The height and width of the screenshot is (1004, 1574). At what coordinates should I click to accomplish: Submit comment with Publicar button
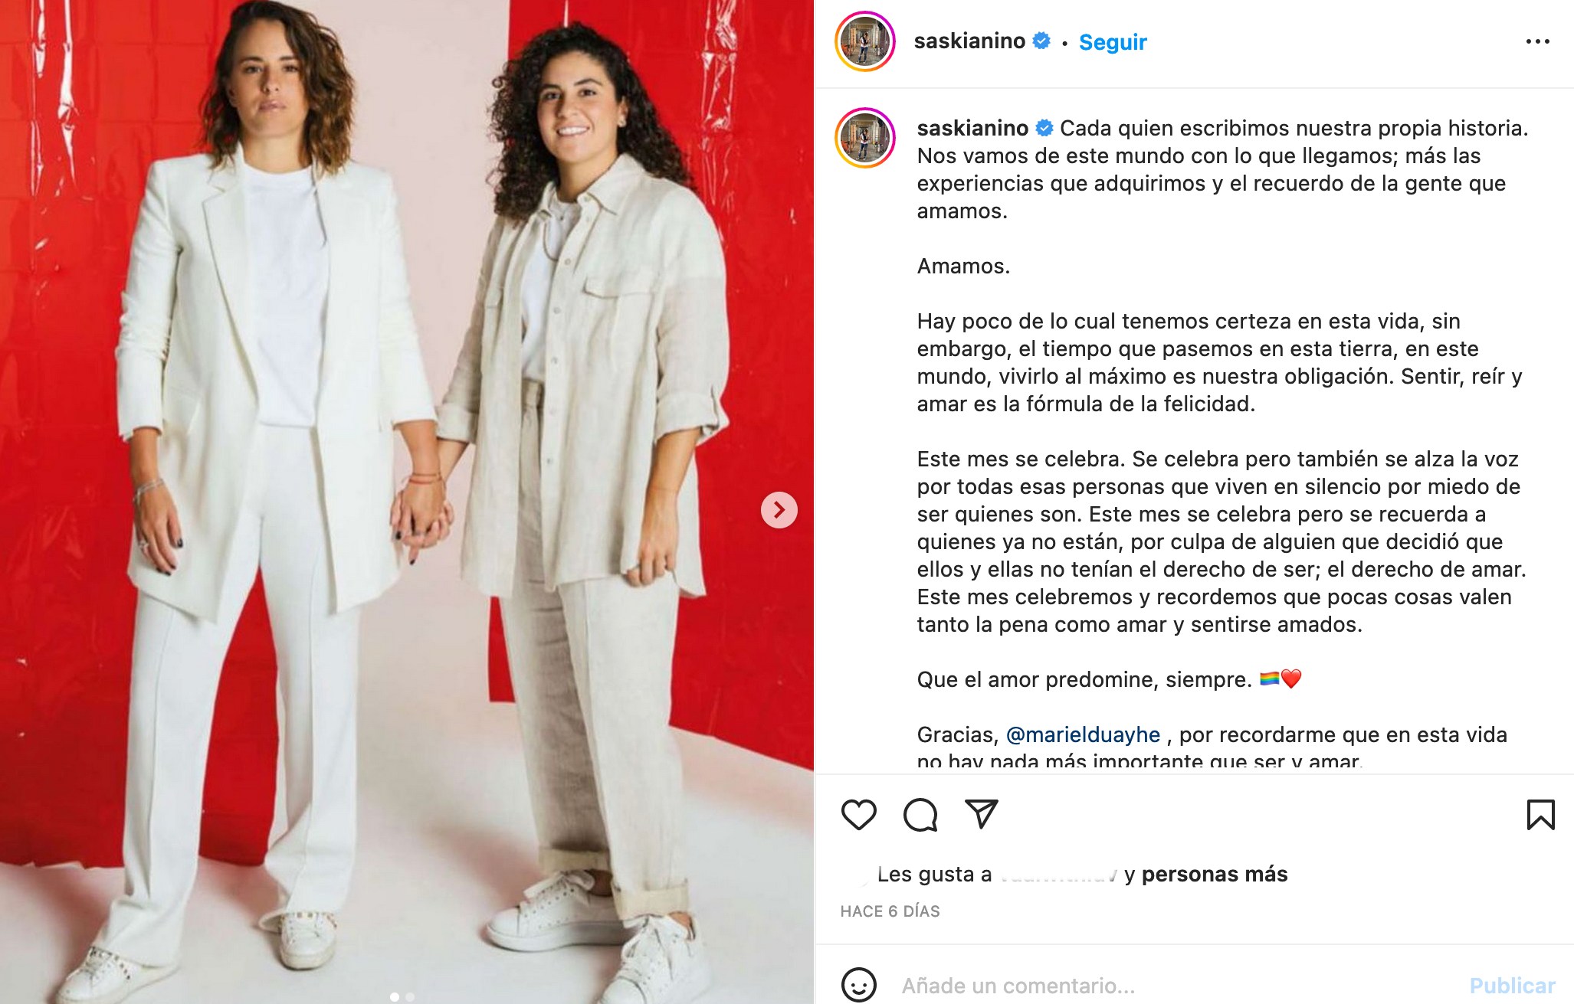coord(1512,985)
